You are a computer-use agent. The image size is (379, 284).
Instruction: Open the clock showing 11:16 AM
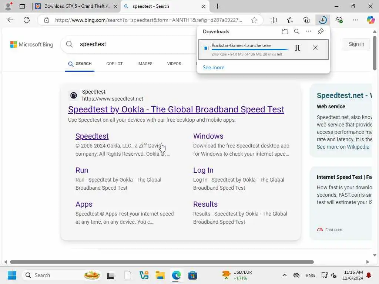point(353,275)
